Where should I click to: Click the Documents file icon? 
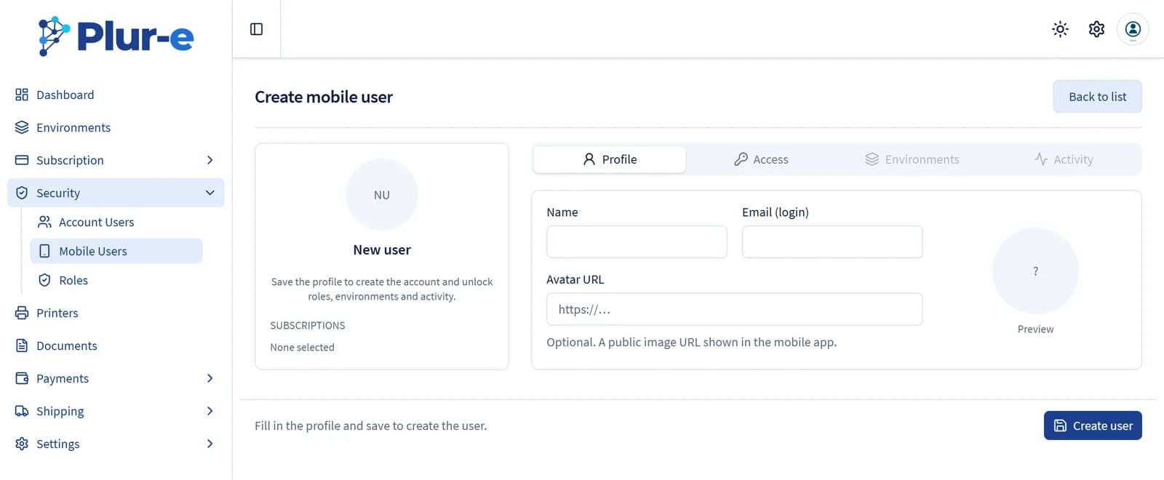point(22,345)
